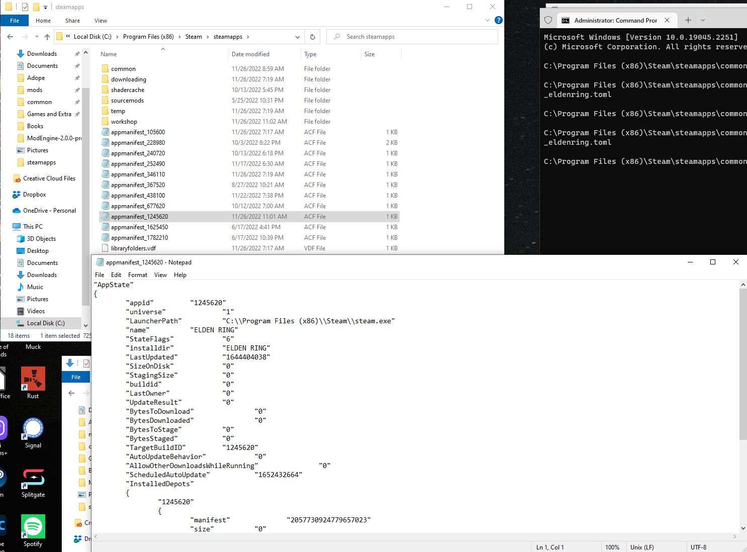Open Splitgate desktop shortcut
This screenshot has height=552, width=747.
click(33, 483)
